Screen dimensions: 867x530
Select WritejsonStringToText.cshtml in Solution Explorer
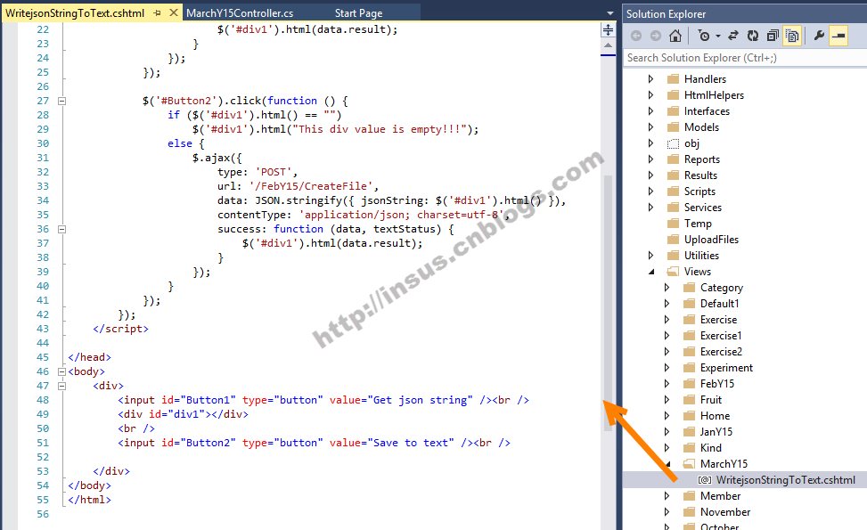click(785, 480)
